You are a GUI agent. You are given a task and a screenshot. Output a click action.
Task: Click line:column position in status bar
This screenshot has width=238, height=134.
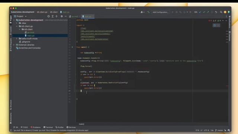point(197,130)
